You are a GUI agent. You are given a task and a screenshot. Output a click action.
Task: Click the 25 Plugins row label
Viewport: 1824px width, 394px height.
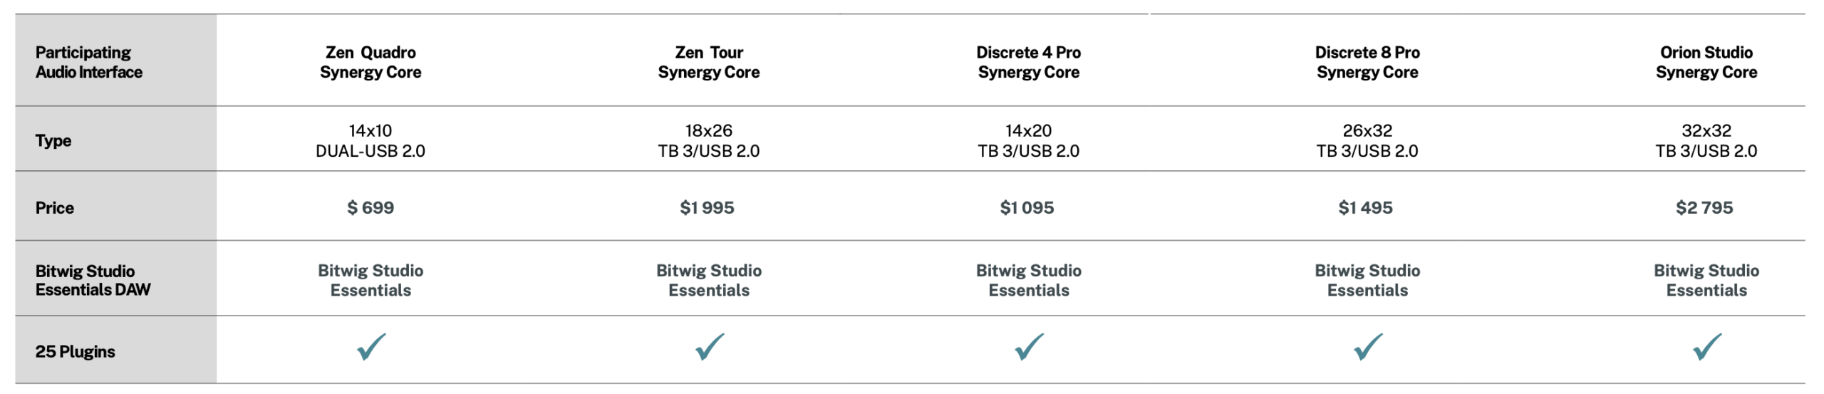coord(75,351)
